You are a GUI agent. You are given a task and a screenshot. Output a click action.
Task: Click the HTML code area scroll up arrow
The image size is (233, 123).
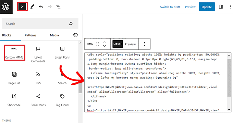coord(229,55)
